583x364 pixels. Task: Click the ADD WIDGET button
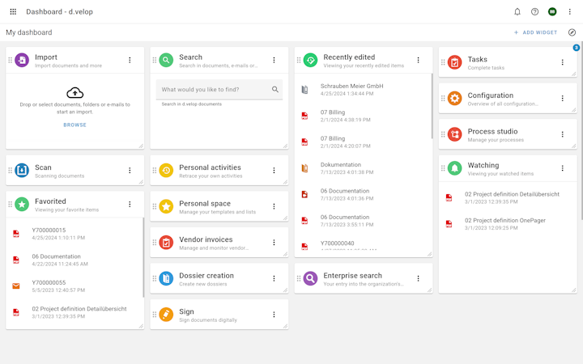pyautogui.click(x=535, y=32)
